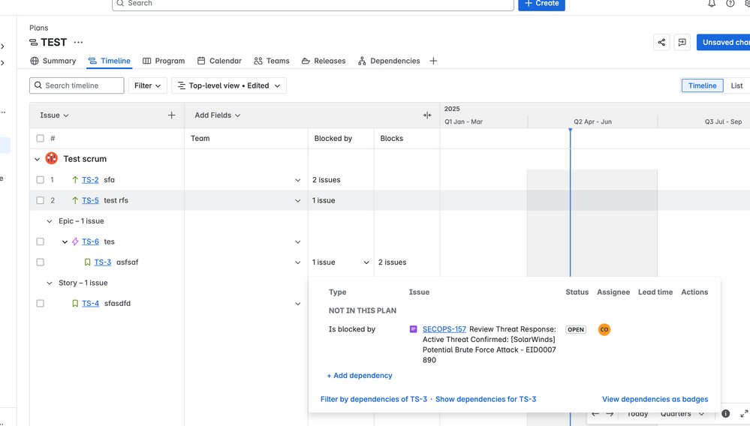Switch to the Dependencies tab
The image size is (750, 426).
click(x=389, y=61)
